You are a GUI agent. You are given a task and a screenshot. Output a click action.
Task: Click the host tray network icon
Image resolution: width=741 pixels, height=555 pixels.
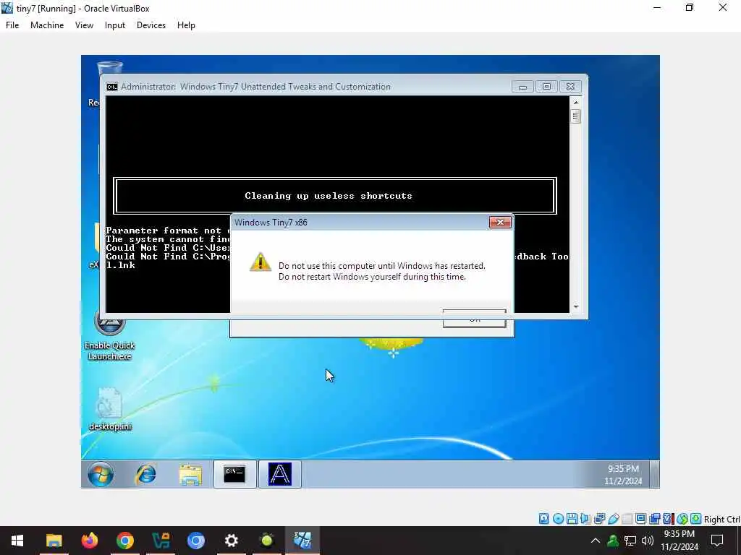coord(630,541)
